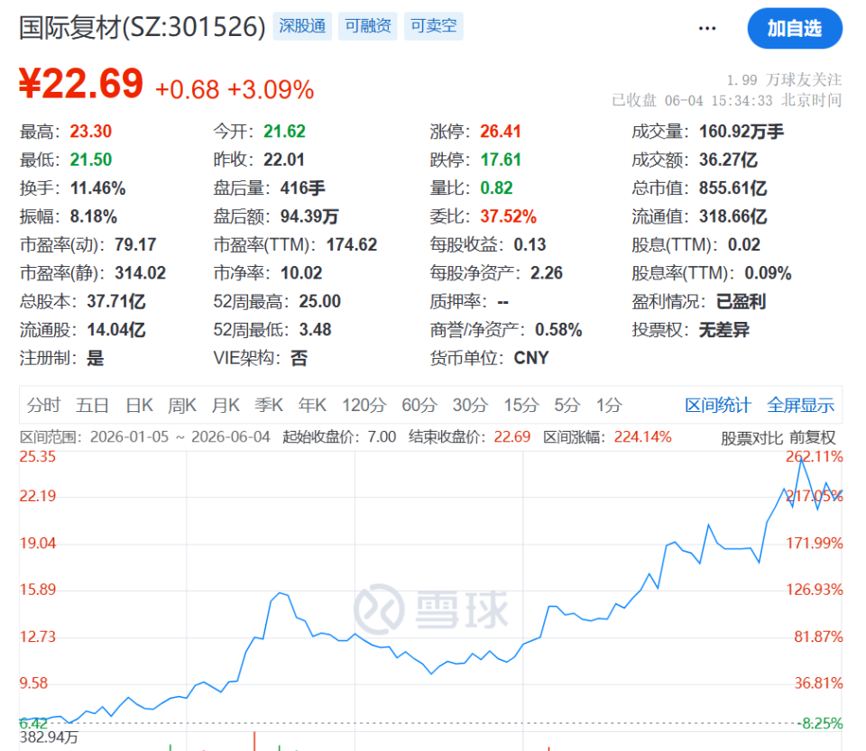Select the 日K chart tab
The image size is (866, 751).
click(x=139, y=405)
